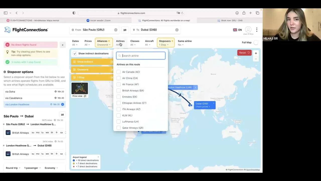Toggle Show indirect destinations checkbox
This screenshot has height=181, width=321.
click(75, 54)
